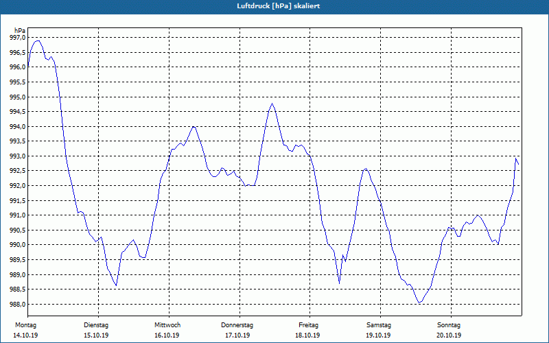Select the 992,0 axis value
The height and width of the screenshot is (343, 549).
(19, 186)
